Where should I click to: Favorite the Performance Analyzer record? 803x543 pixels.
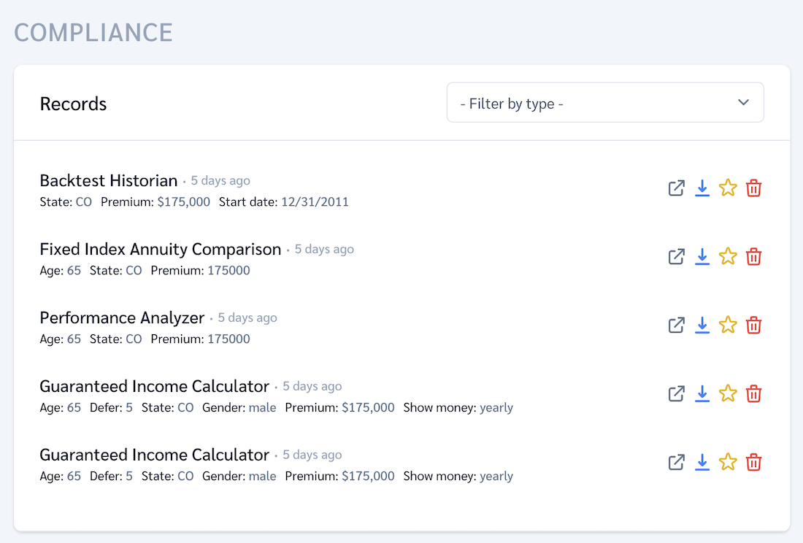pyautogui.click(x=727, y=325)
